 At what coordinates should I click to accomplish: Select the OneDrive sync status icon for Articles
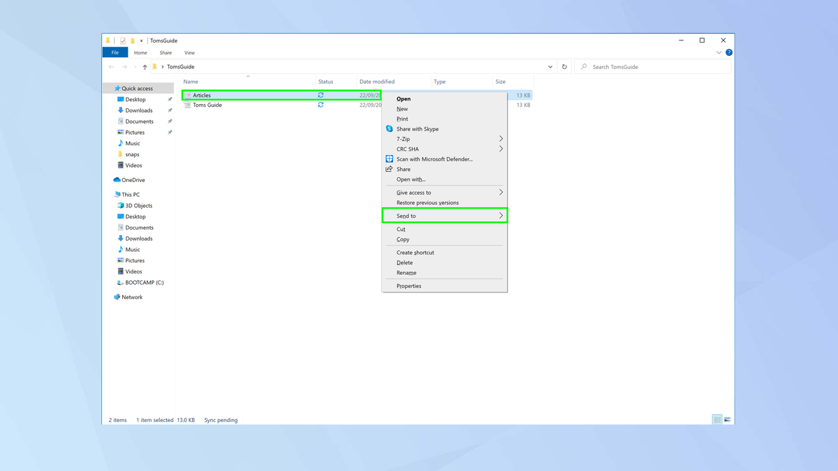(x=321, y=94)
